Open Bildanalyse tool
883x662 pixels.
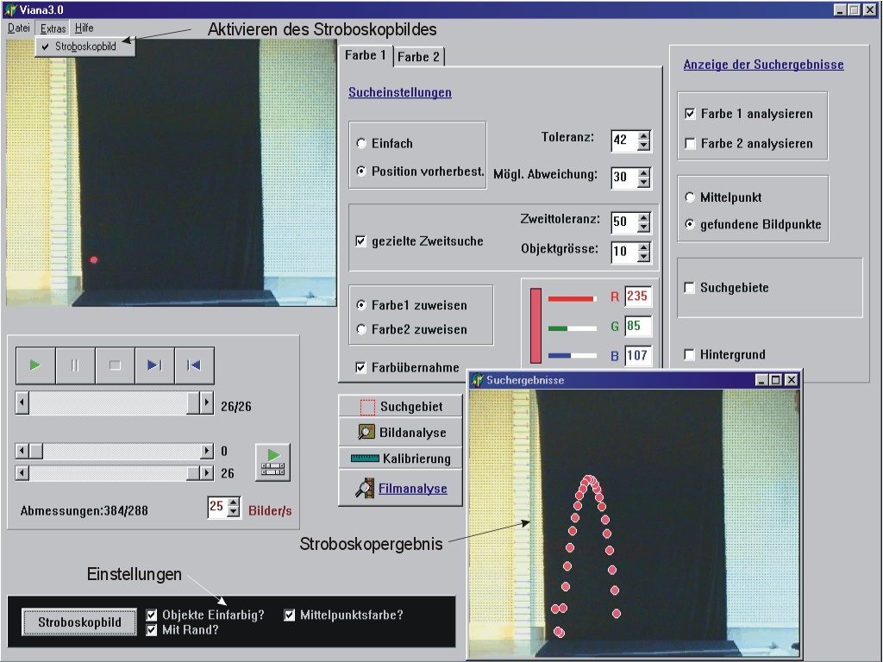pyautogui.click(x=400, y=433)
